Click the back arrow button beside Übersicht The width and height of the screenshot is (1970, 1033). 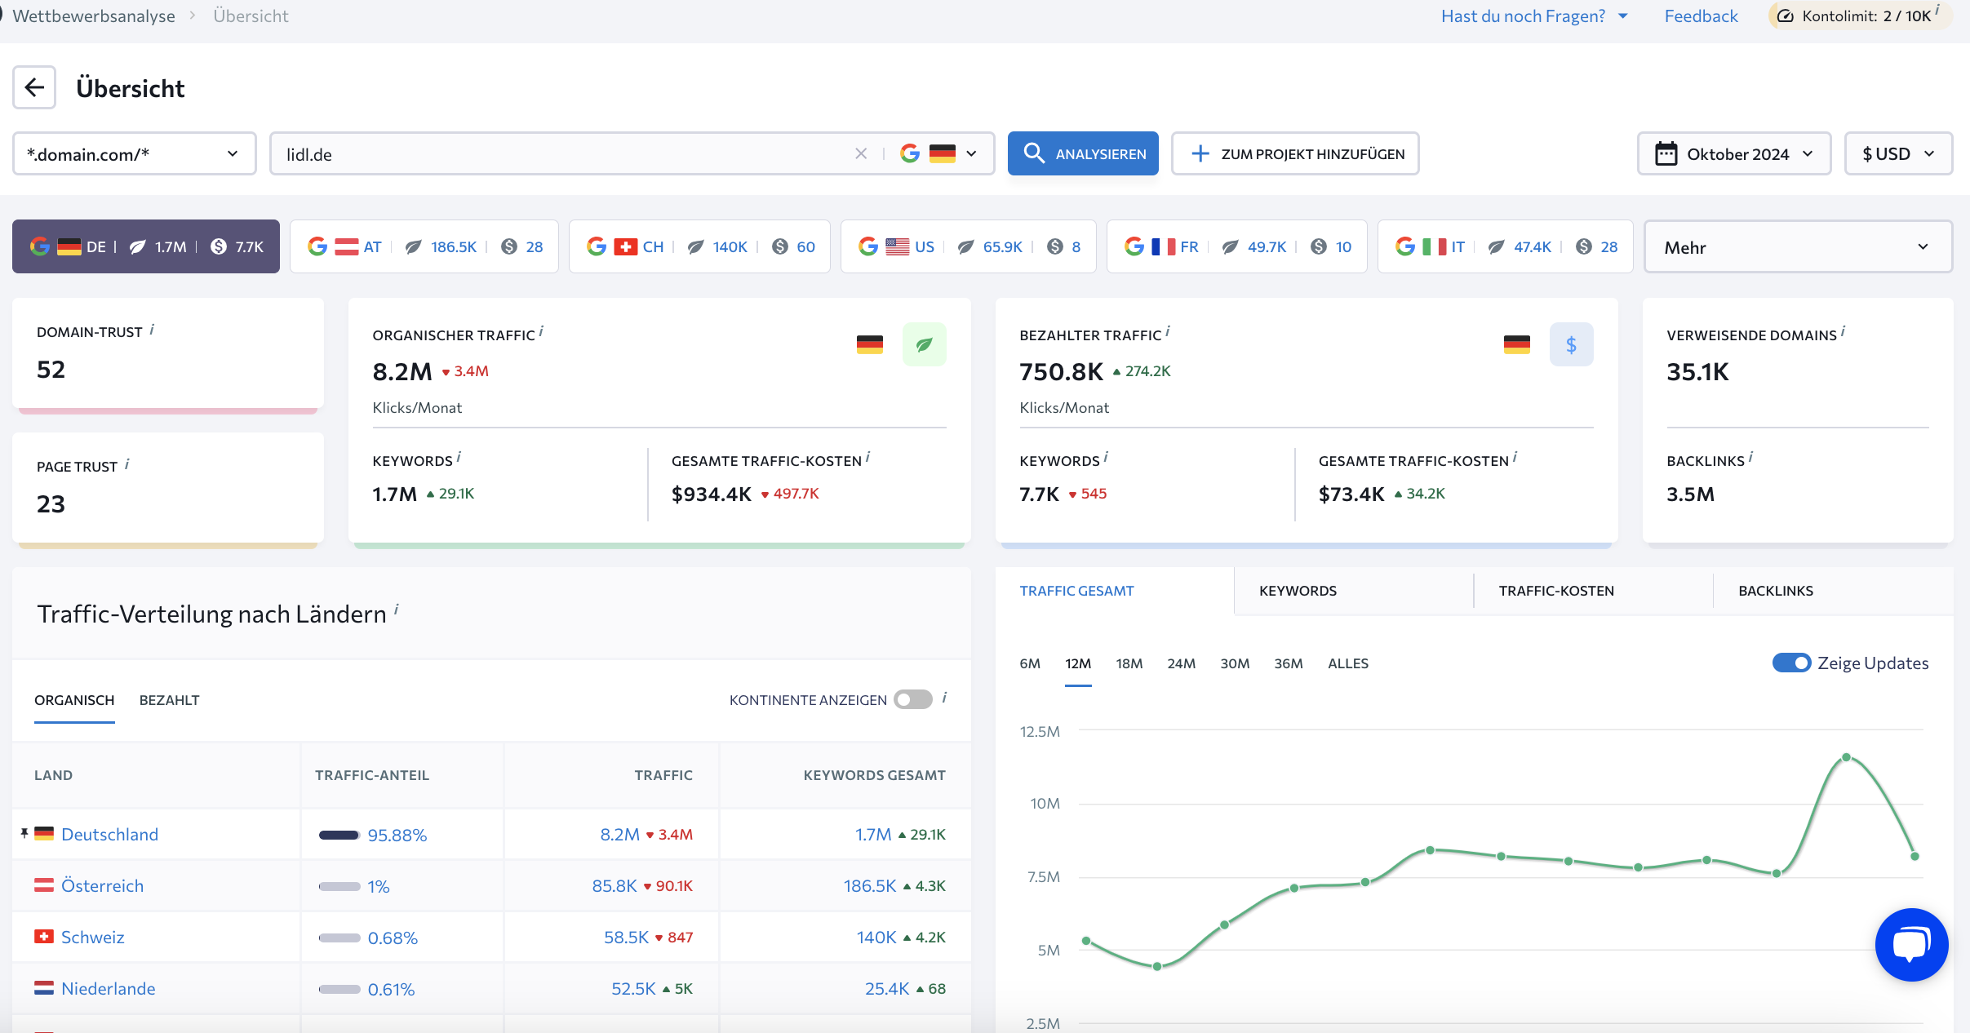click(x=34, y=87)
